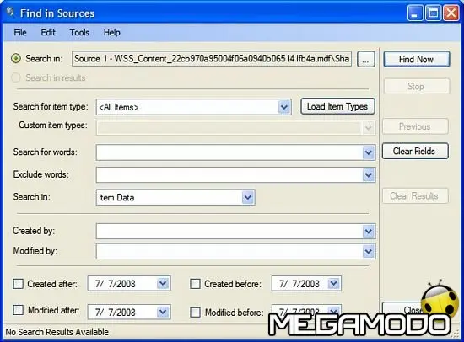This screenshot has height=342, width=464.
Task: Maximize the Find in Sources window
Action: coord(434,13)
